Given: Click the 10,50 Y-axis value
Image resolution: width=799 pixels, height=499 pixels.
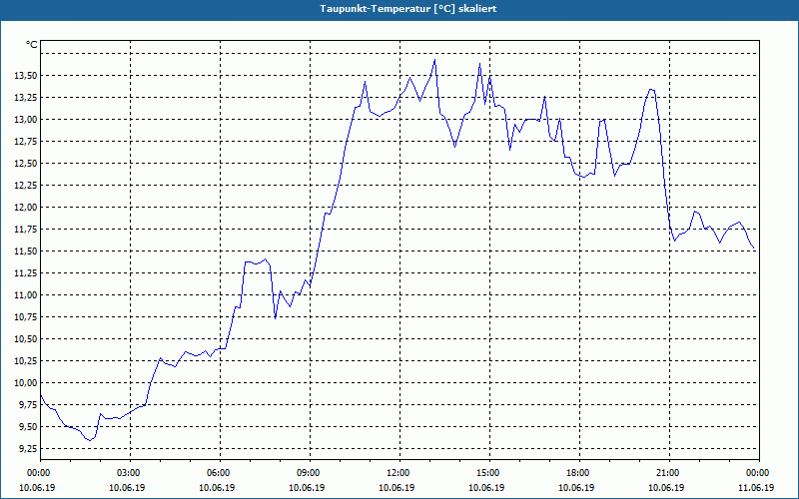Looking at the screenshot, I should point(26,338).
